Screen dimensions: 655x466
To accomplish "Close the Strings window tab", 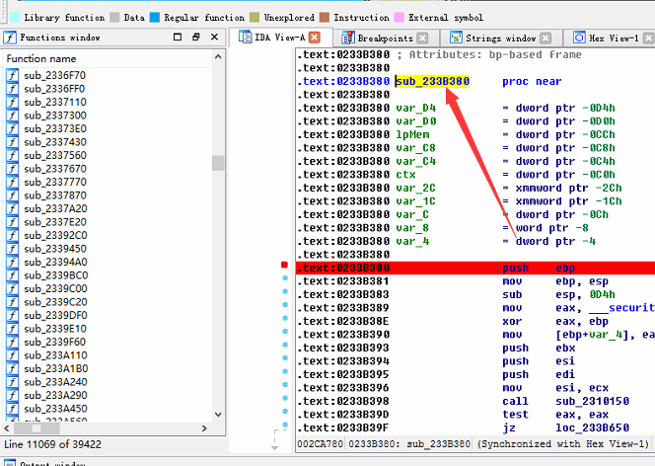I will (x=546, y=39).
